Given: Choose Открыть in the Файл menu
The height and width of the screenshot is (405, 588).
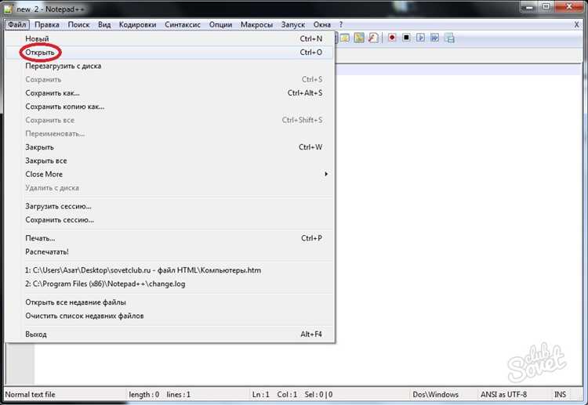Looking at the screenshot, I should click(x=169, y=52).
